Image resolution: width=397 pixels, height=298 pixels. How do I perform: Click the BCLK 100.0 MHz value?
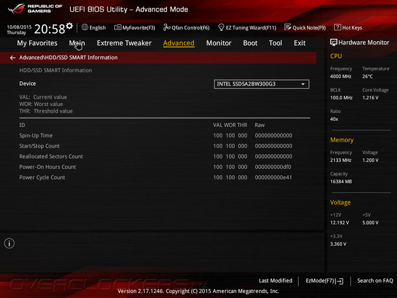(x=341, y=98)
